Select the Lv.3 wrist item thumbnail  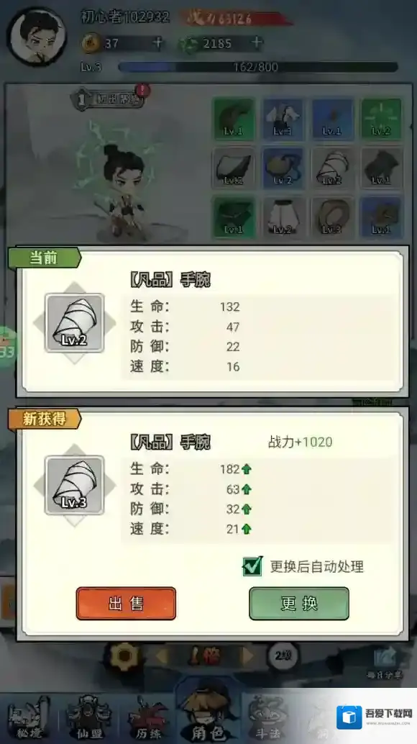tap(74, 485)
